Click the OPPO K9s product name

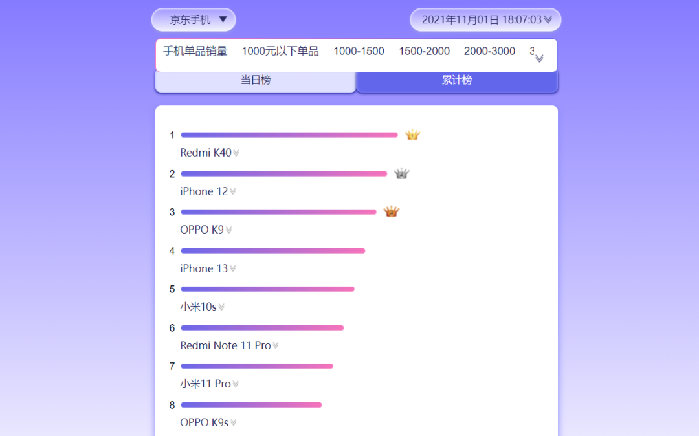(x=204, y=422)
